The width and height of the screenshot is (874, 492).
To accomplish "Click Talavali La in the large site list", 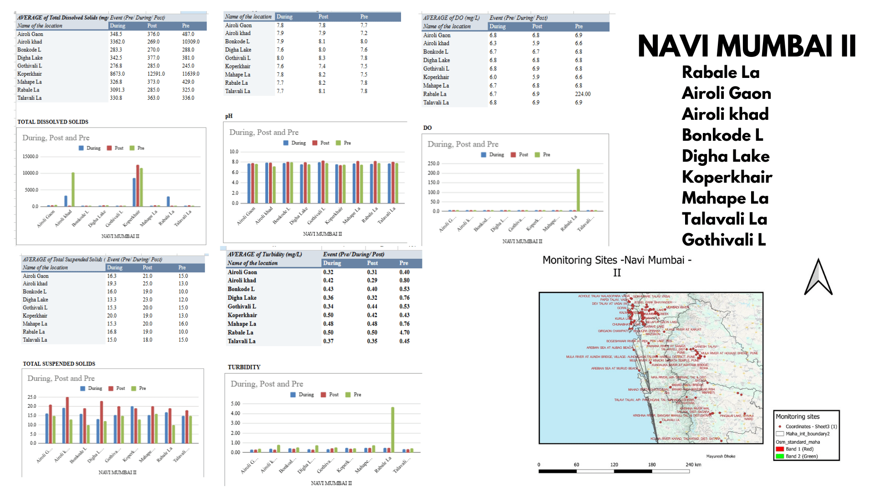I will point(725,219).
